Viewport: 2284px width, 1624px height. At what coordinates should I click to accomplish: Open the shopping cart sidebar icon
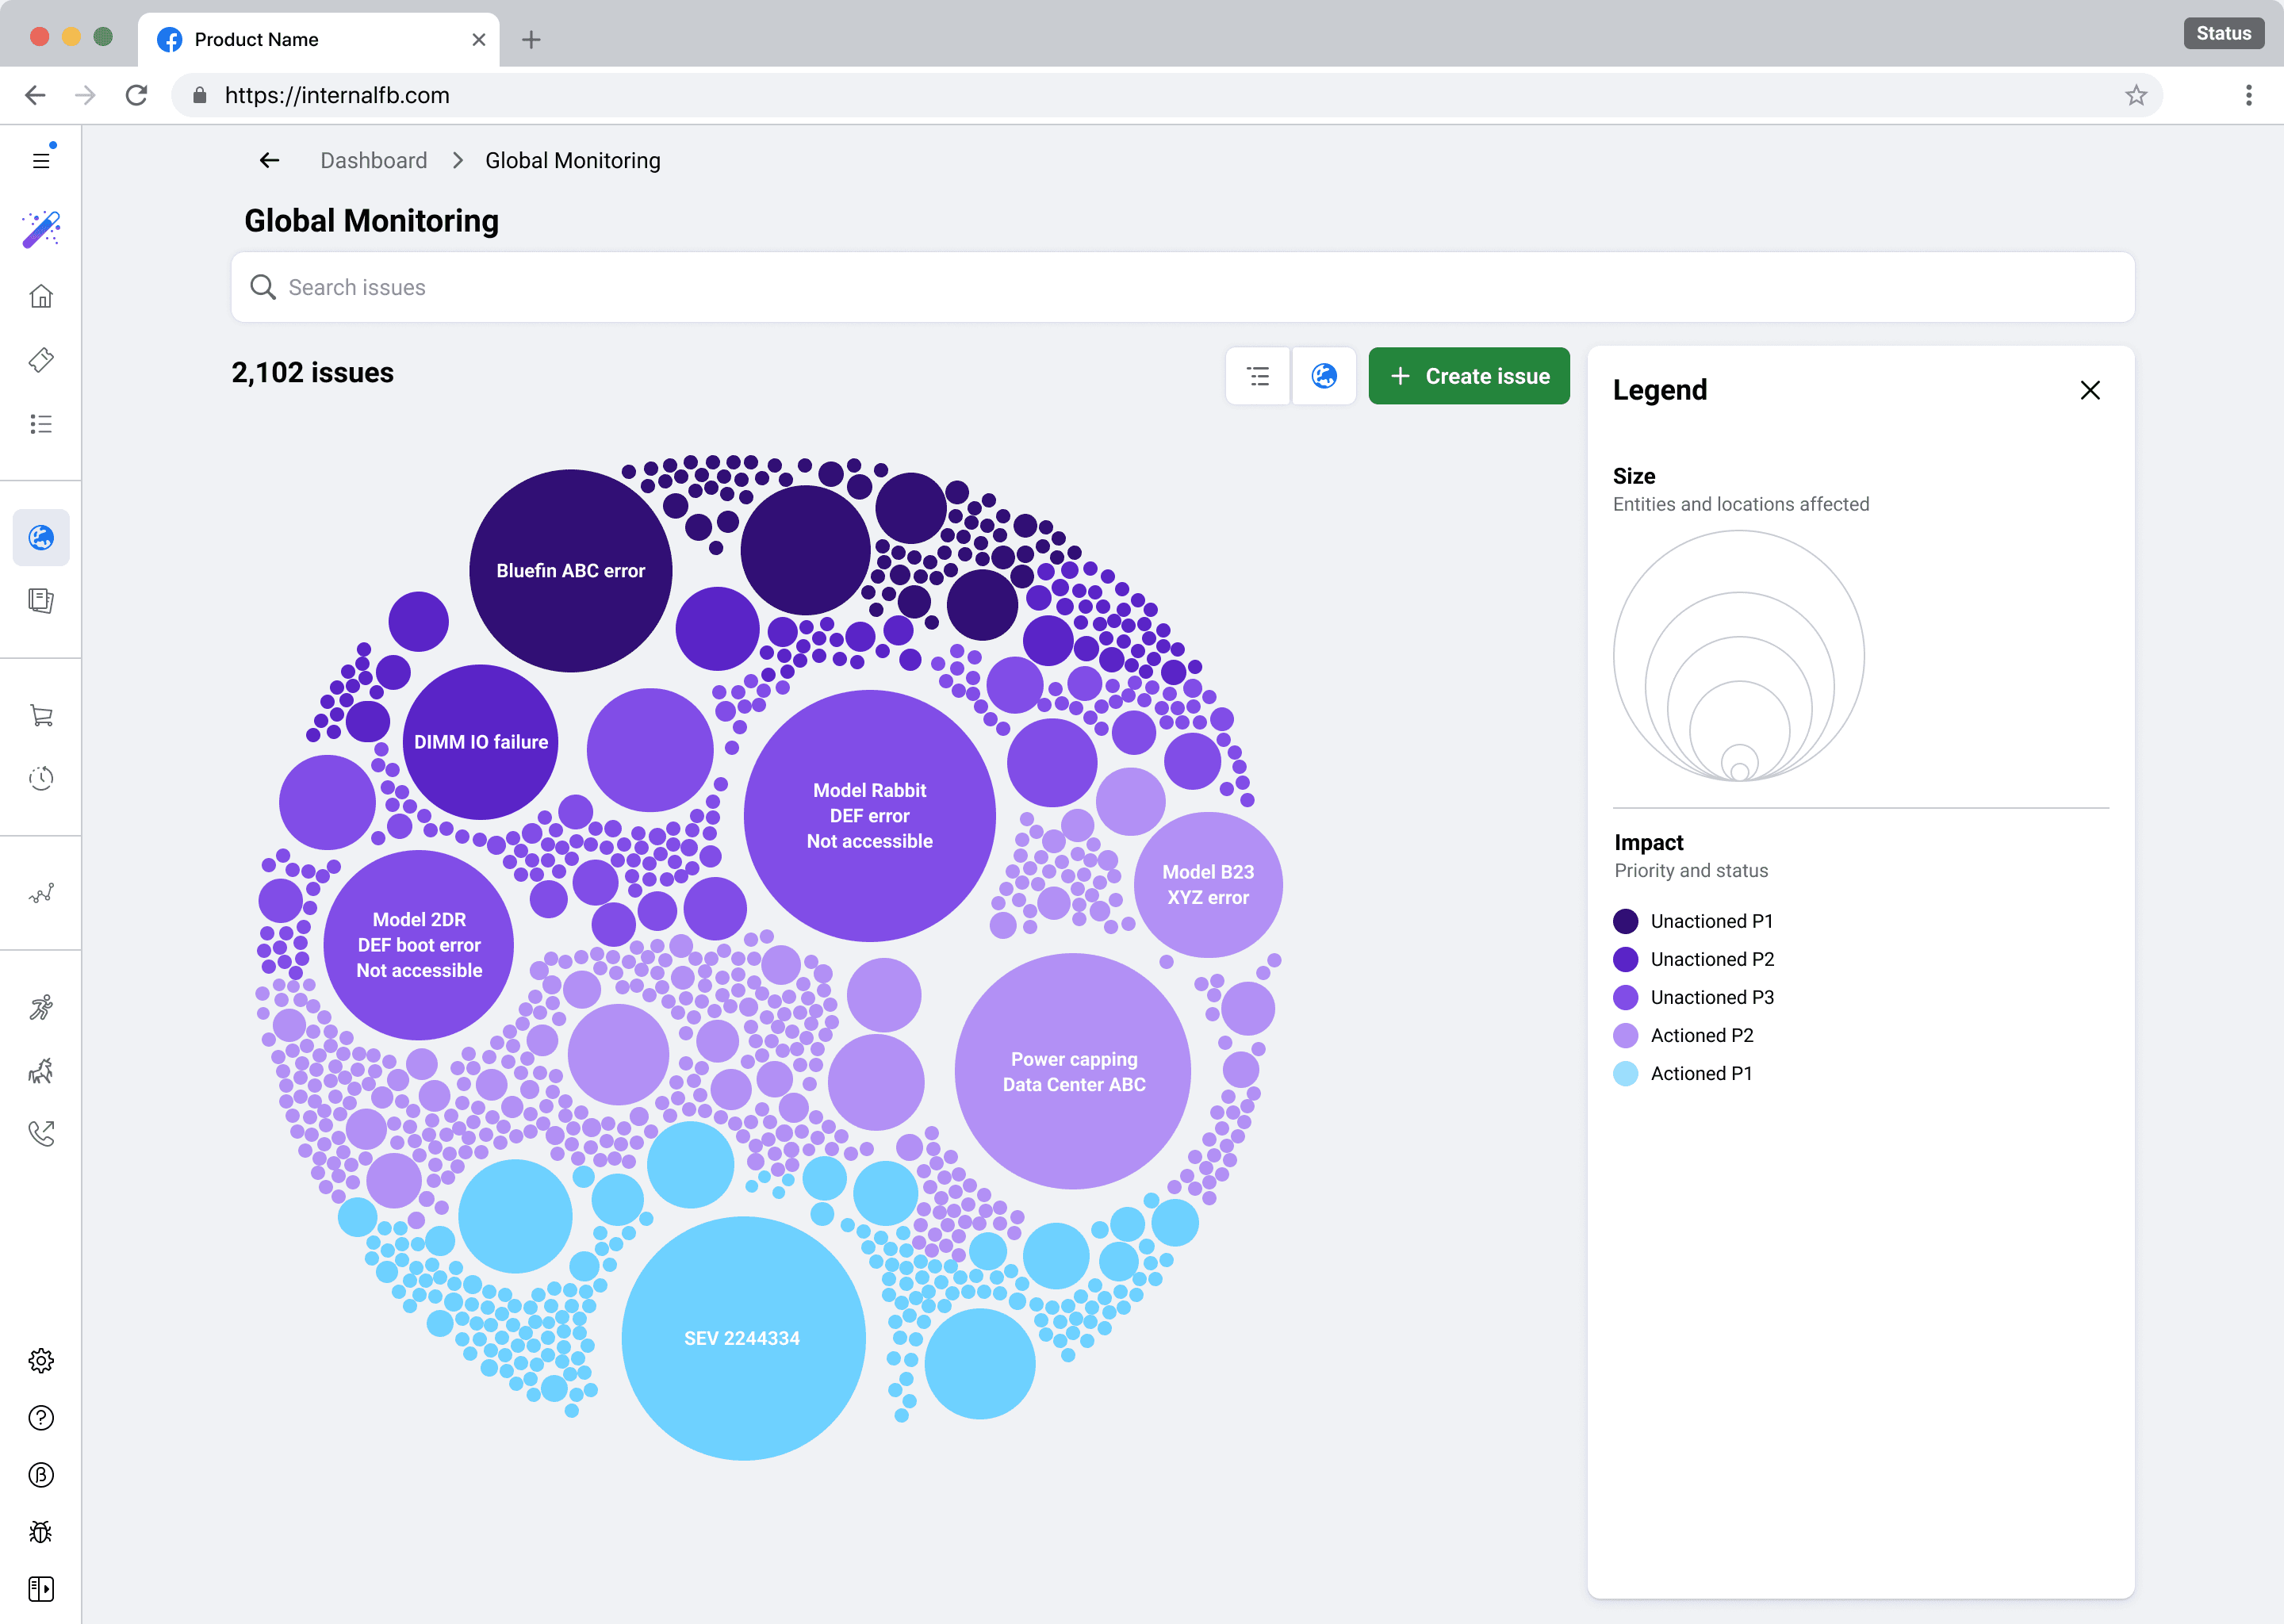tap(41, 715)
